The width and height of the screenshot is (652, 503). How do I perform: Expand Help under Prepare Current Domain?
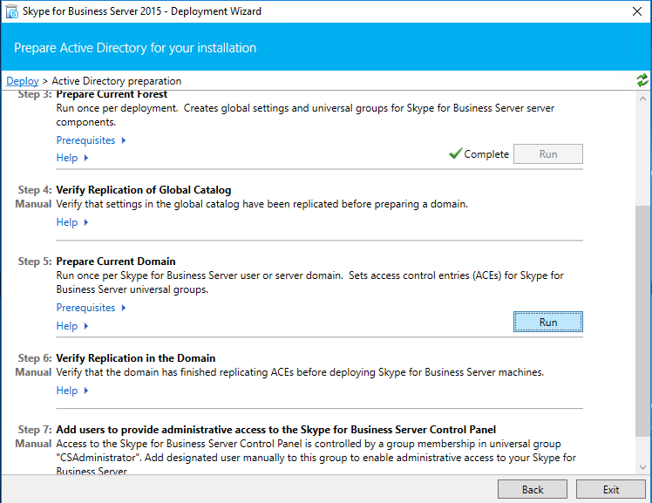72,326
